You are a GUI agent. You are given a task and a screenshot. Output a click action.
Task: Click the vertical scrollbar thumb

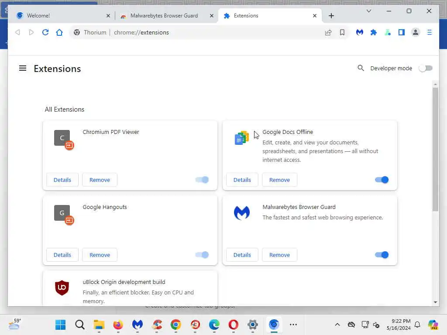click(x=435, y=149)
